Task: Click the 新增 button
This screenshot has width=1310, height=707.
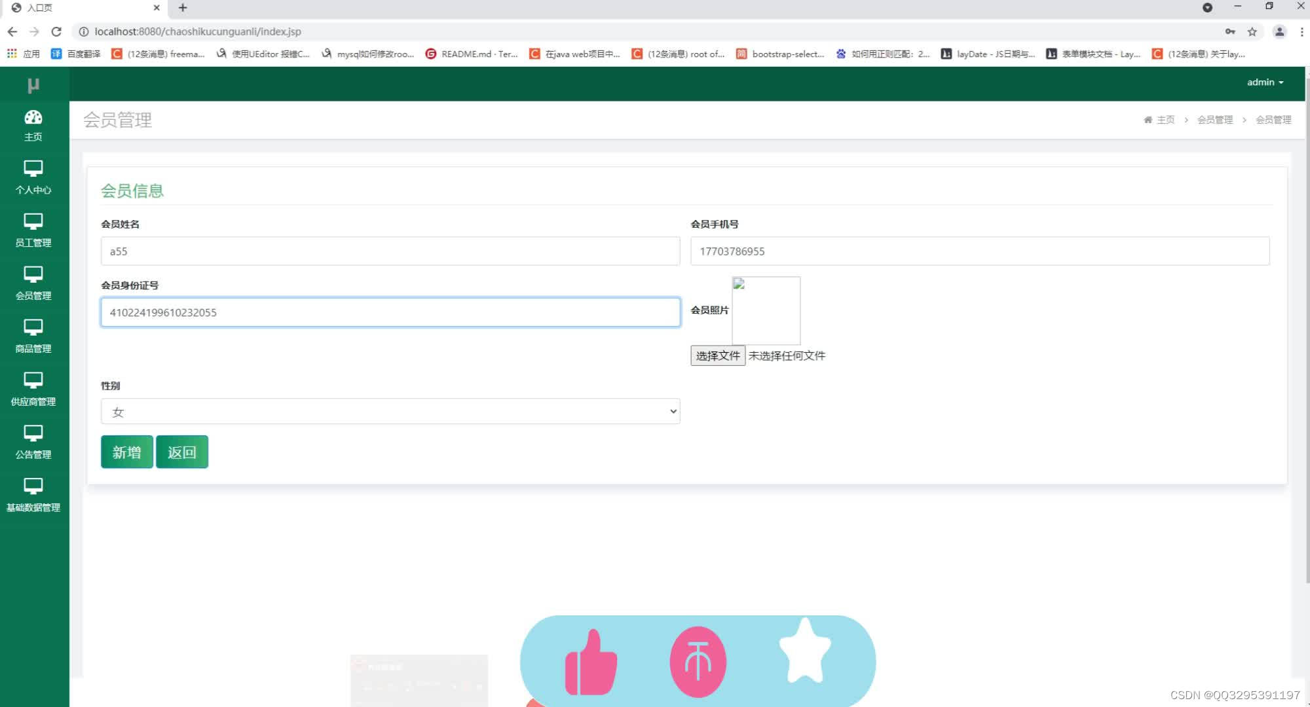Action: click(127, 452)
